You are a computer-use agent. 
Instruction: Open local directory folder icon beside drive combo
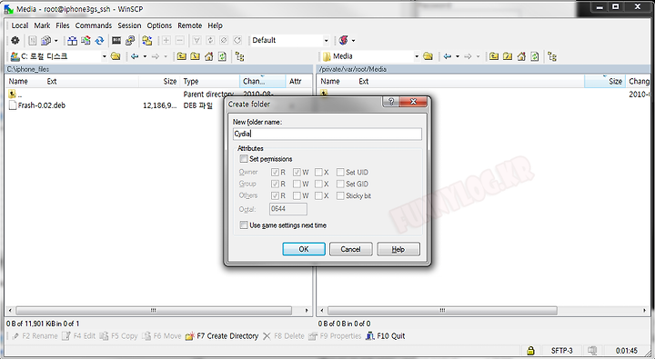click(x=116, y=56)
